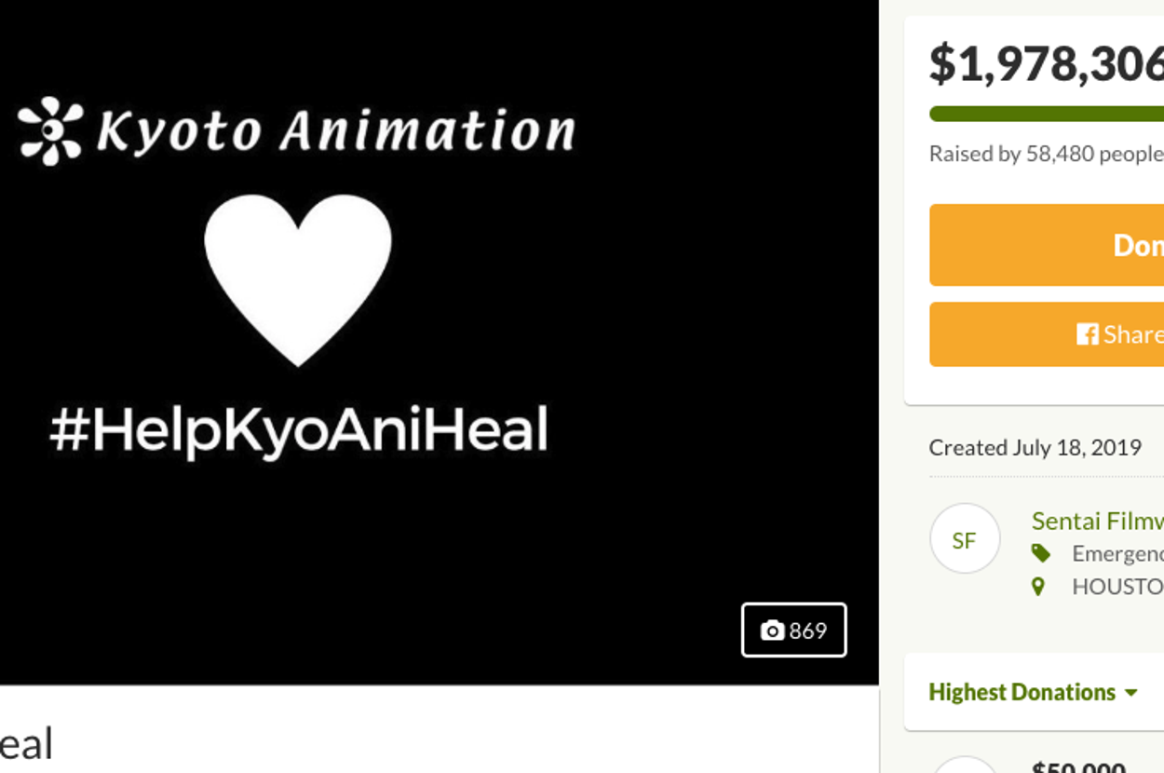Click the Emergency category text
Screen dimensions: 1164x773
click(1117, 554)
